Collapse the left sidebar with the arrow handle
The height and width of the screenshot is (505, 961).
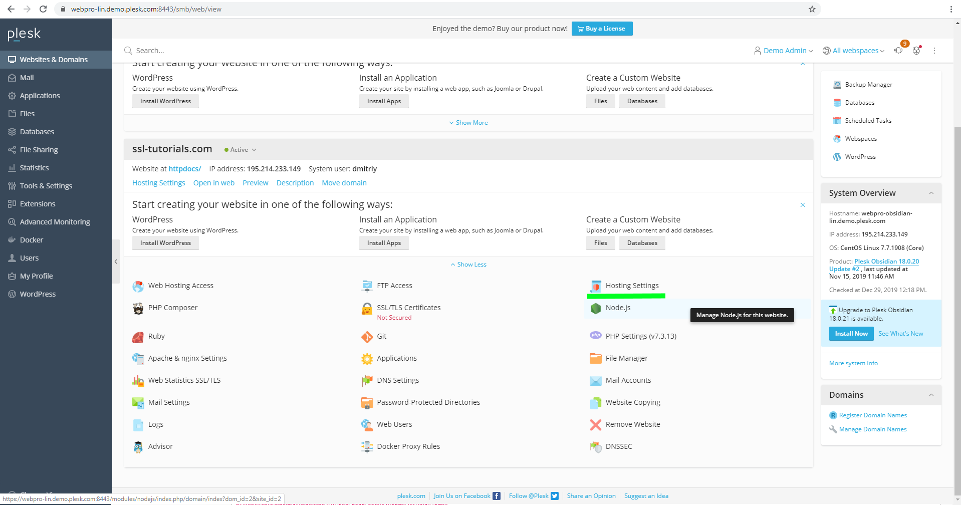pos(116,262)
